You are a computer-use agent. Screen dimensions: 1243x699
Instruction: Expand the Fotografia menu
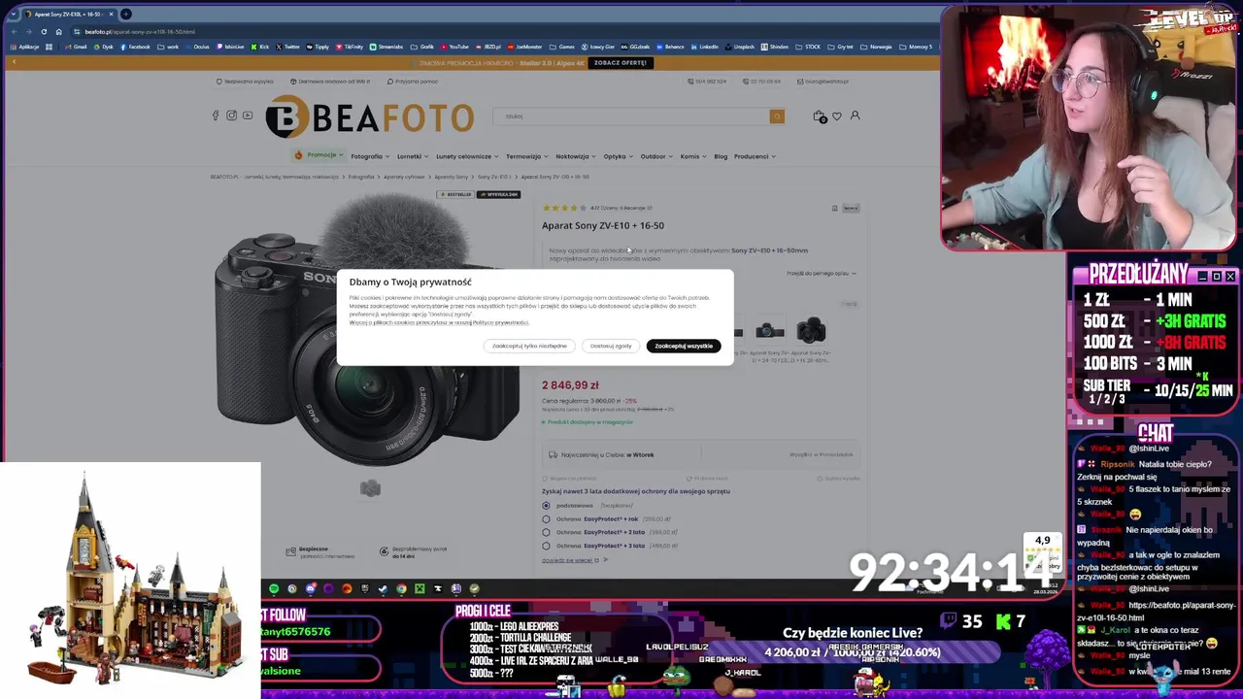pyautogui.click(x=370, y=156)
